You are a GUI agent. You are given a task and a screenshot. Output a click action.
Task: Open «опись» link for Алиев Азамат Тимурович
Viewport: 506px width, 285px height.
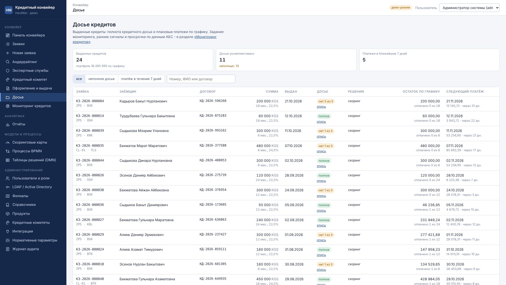point(321,255)
